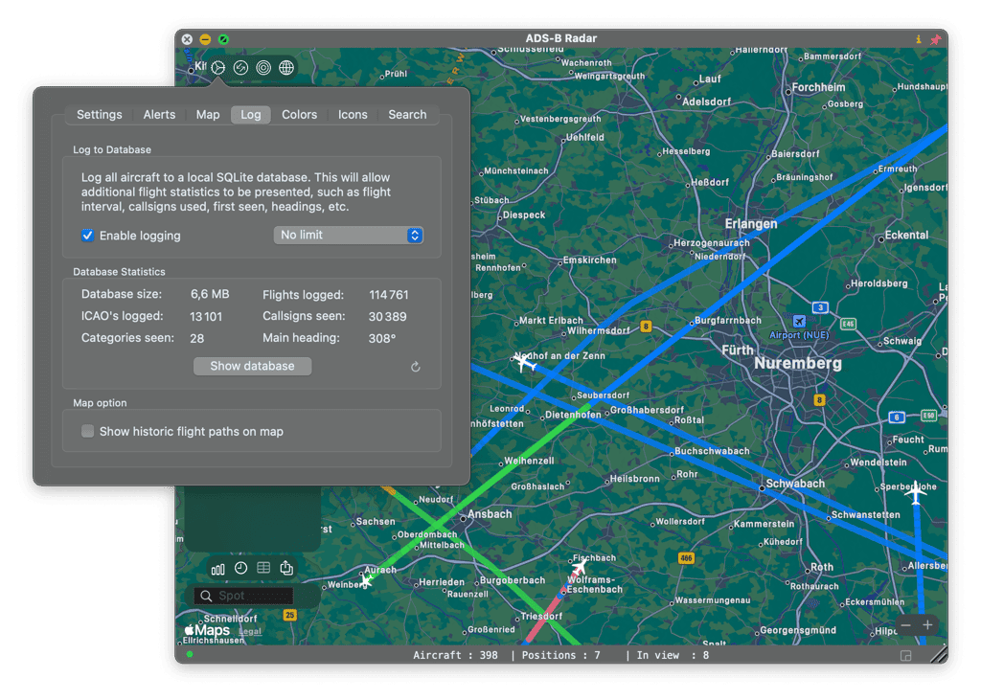Open the Legal link near the Maps logo
981x700 pixels.
coord(249,630)
